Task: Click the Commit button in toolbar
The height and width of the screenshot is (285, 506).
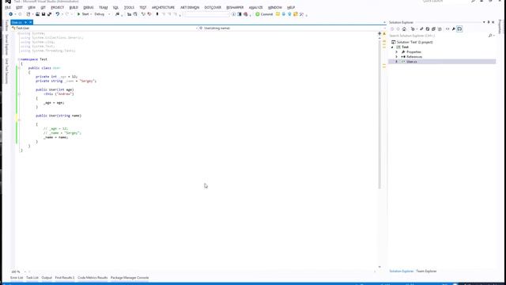Action: pos(264,14)
